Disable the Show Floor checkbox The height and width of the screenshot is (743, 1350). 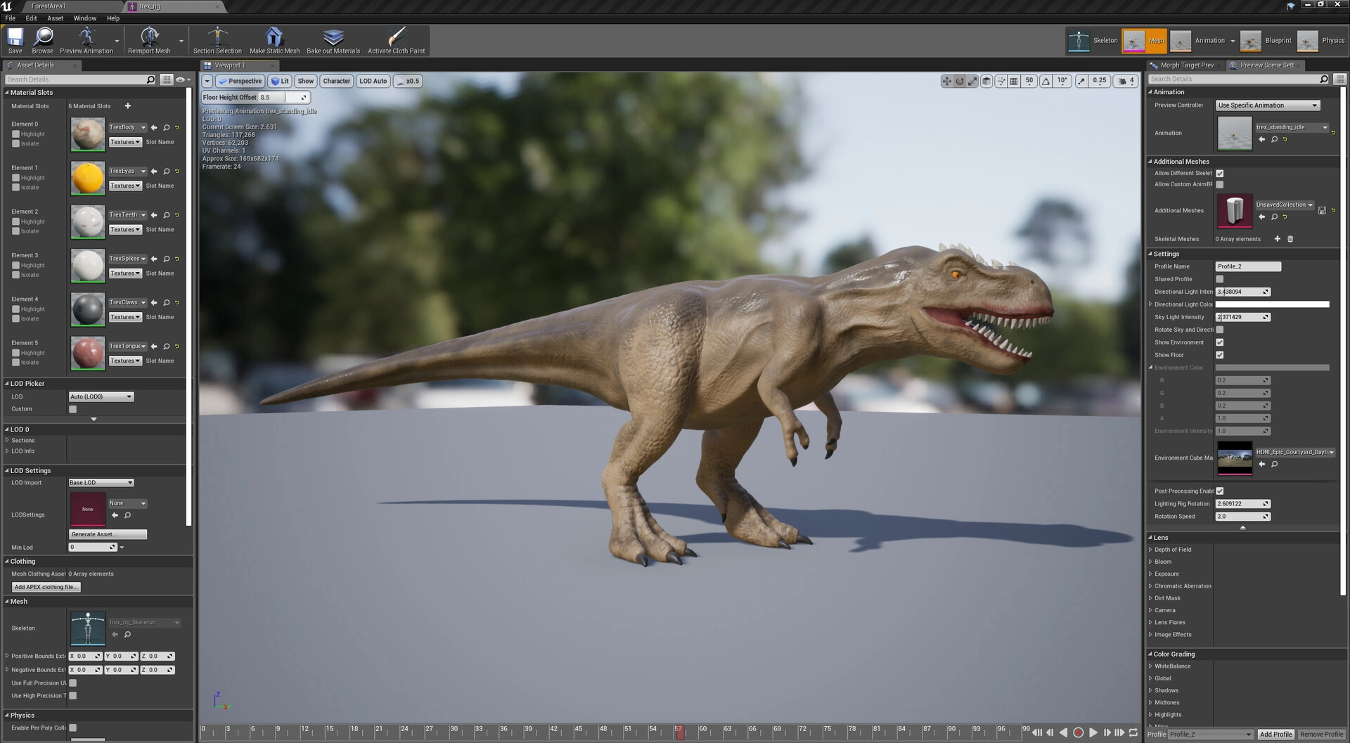pos(1220,355)
